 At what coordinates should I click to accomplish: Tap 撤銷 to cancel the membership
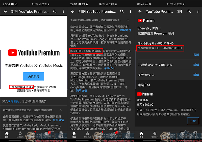pyautogui.click(x=196, y=55)
